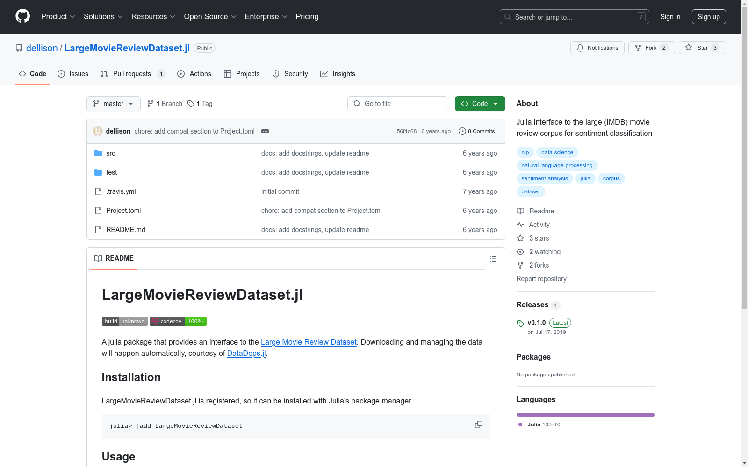Click the Activity pulse icon

[520, 225]
